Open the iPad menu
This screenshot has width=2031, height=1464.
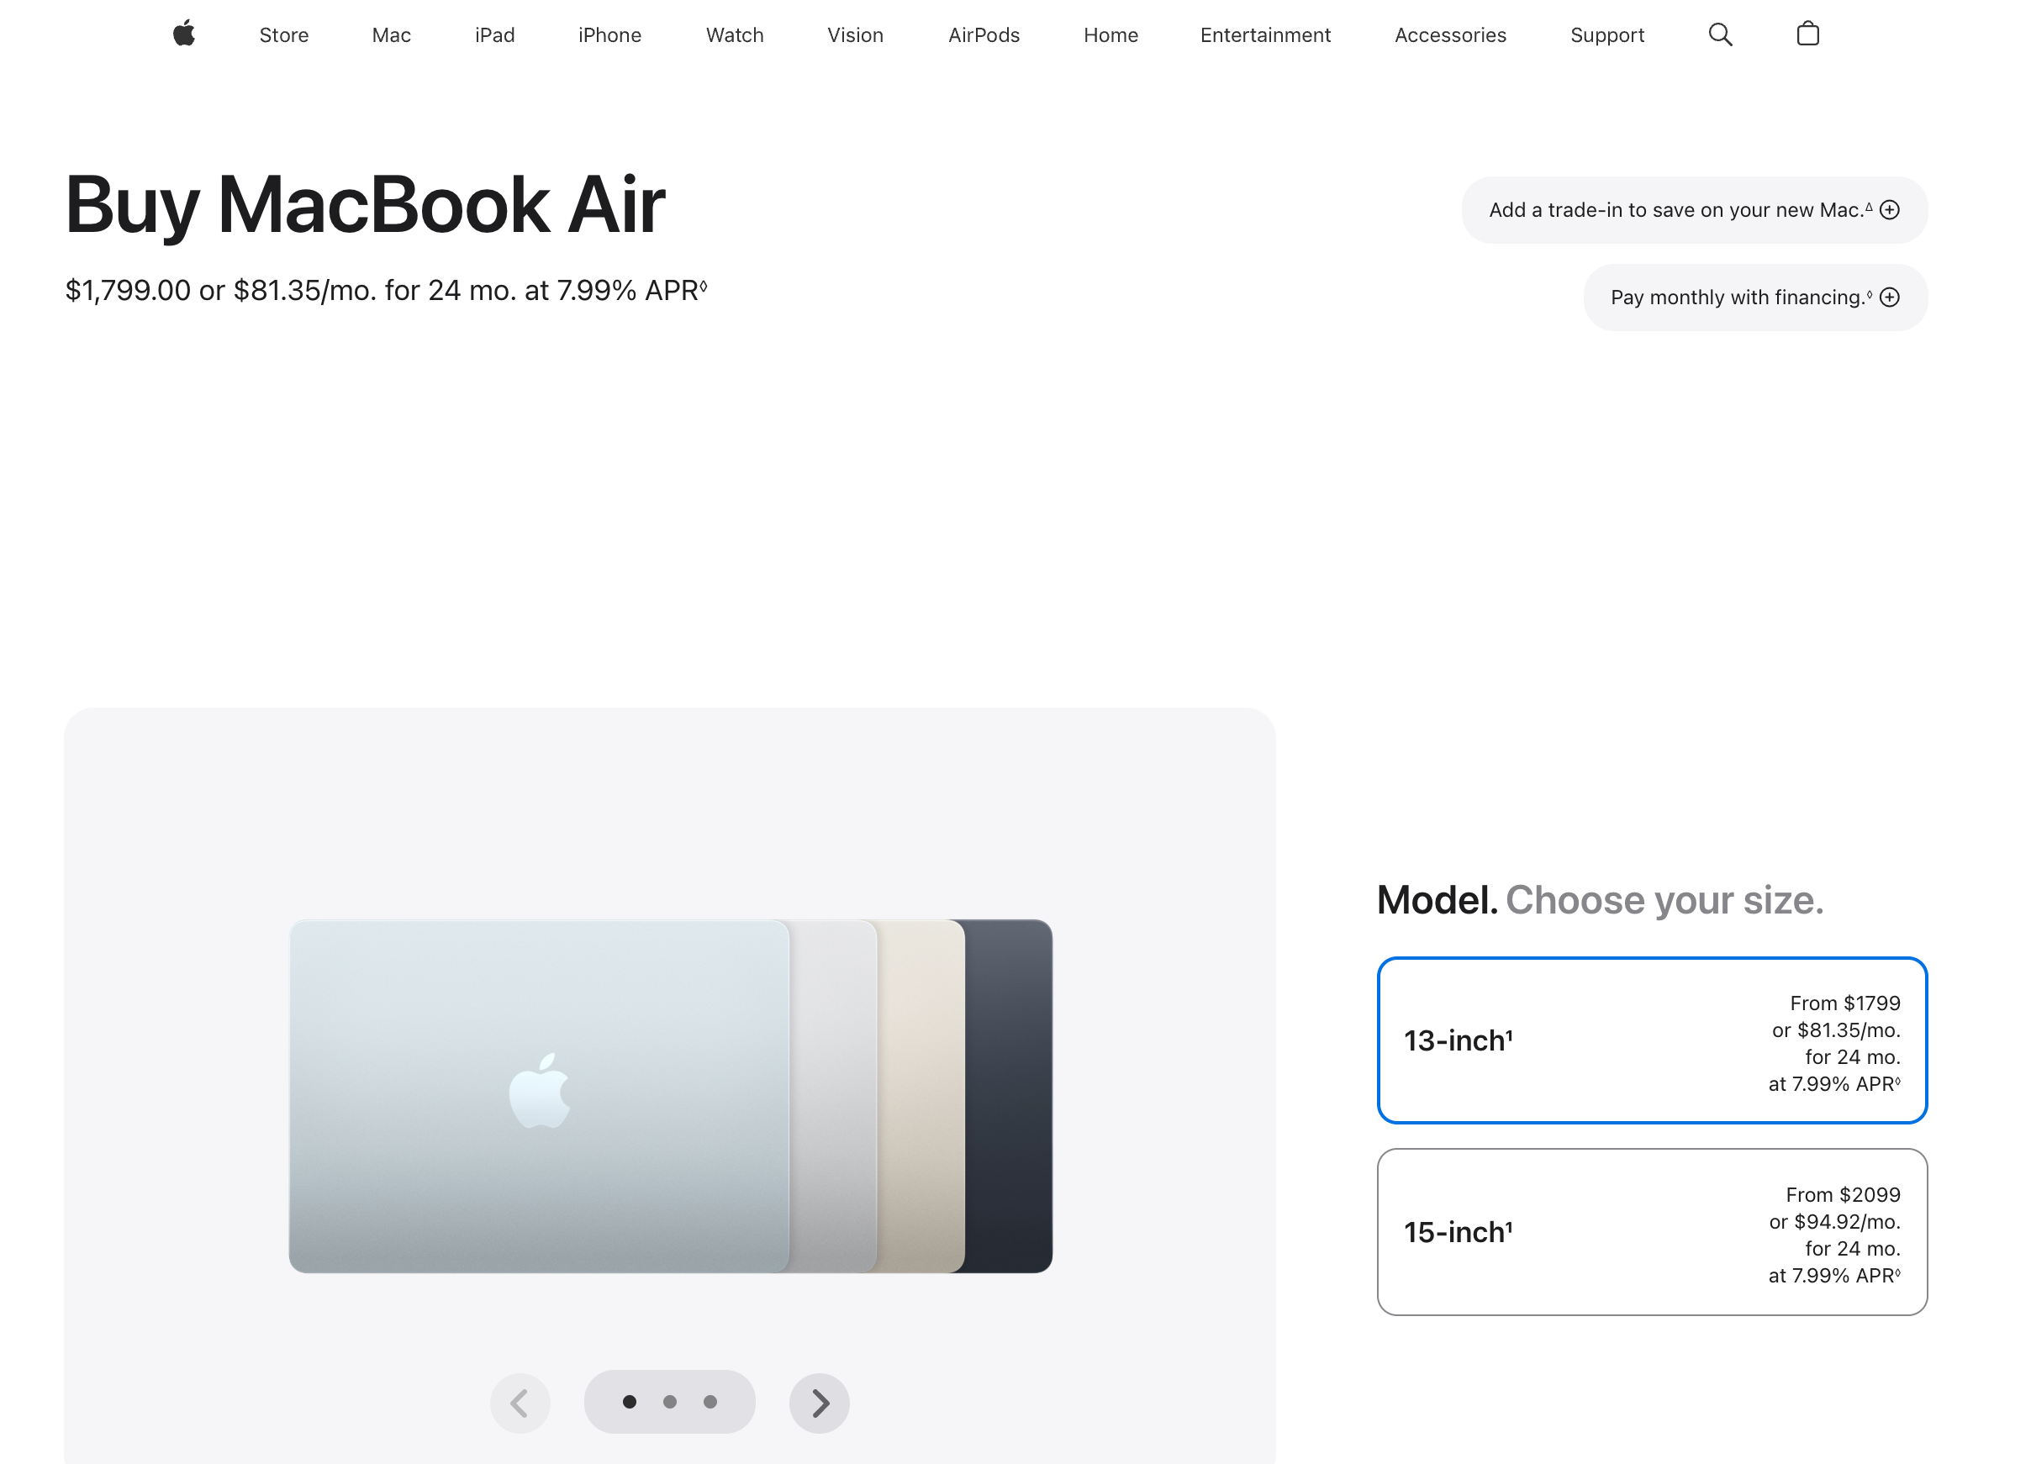tap(494, 35)
